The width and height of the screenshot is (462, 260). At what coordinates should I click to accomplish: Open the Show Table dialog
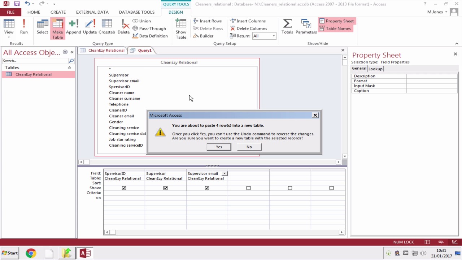[x=181, y=29]
